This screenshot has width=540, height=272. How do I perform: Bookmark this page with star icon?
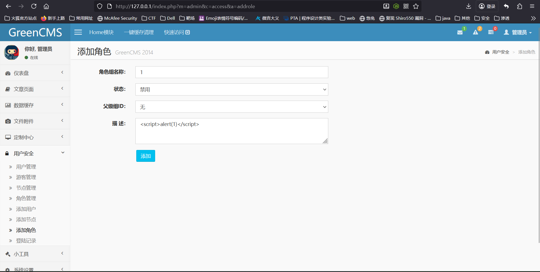click(416, 6)
